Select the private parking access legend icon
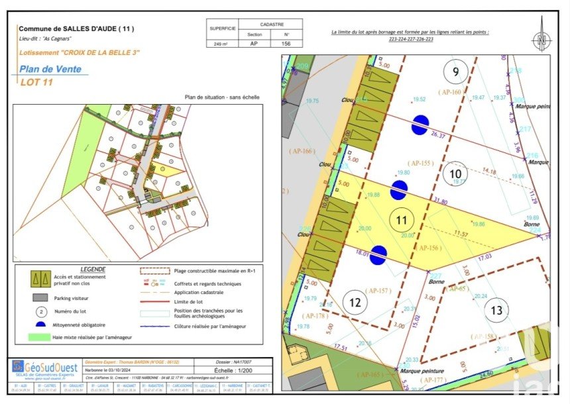 40,279
